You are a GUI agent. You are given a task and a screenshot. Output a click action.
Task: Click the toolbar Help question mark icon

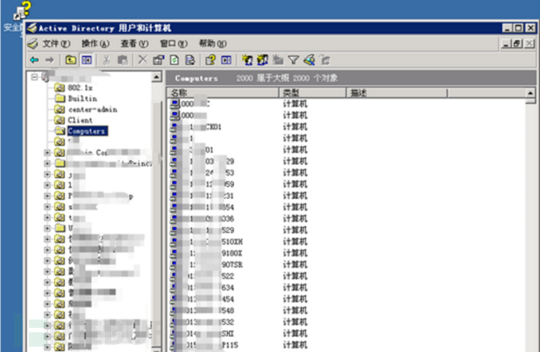pyautogui.click(x=211, y=59)
